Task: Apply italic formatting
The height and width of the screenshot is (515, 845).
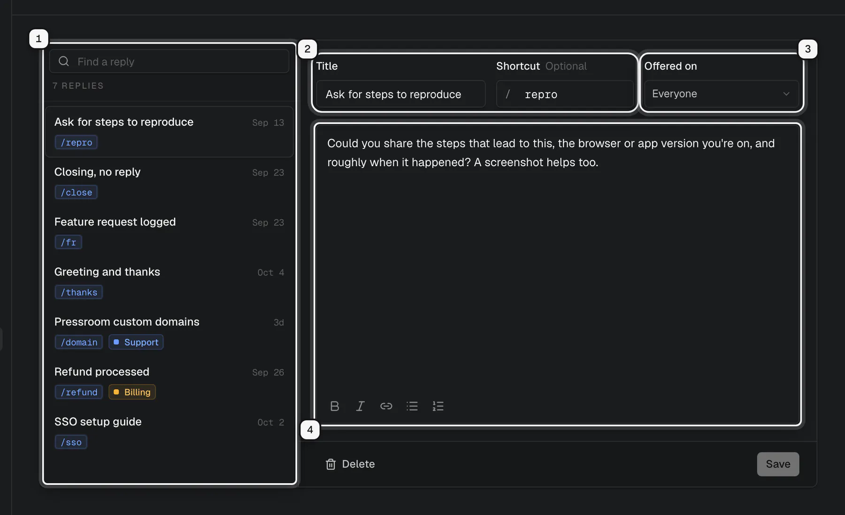Action: point(360,406)
